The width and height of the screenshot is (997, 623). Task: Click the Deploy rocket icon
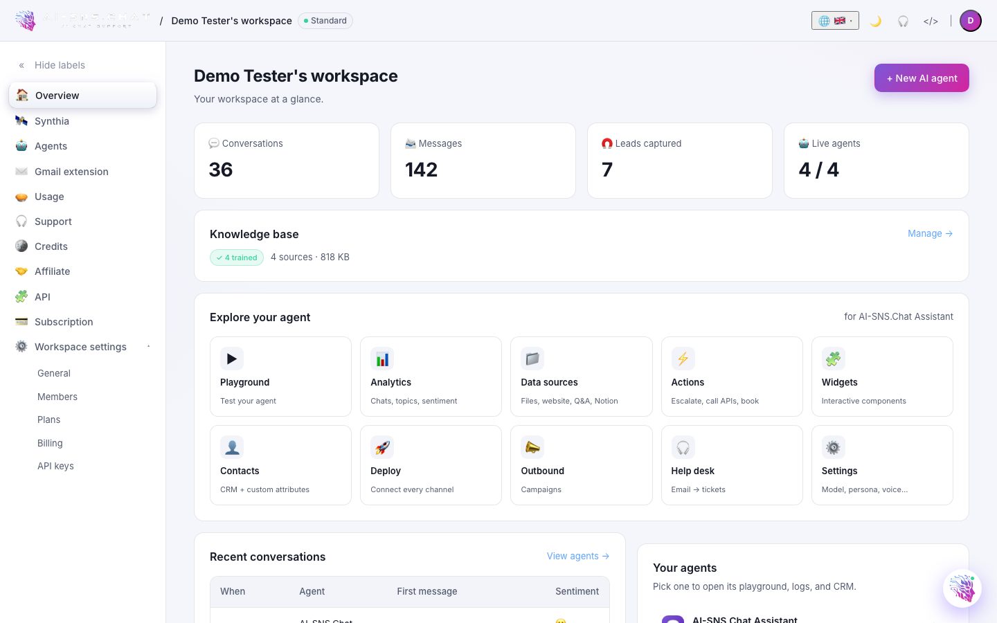coord(382,447)
